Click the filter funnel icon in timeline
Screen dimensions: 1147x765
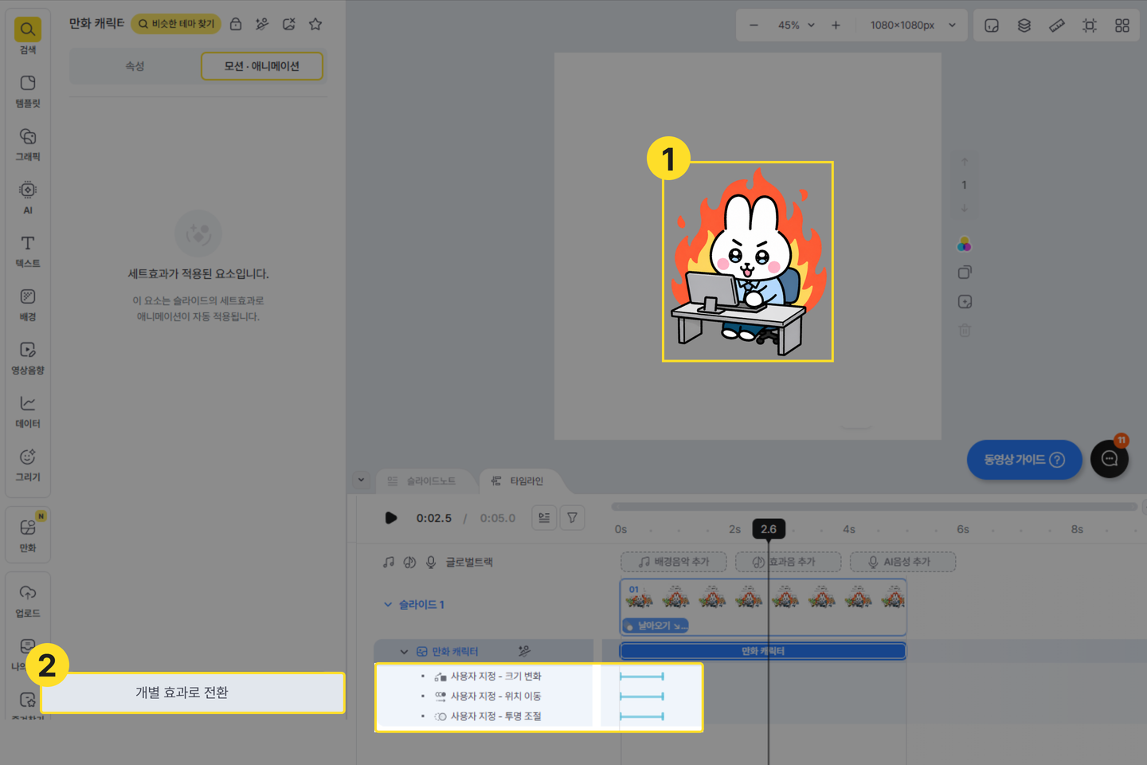point(572,518)
